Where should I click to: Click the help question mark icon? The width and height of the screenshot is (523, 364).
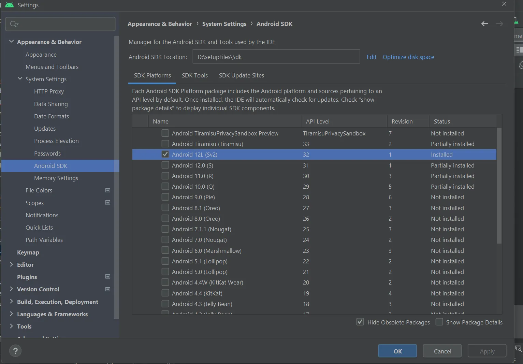(x=15, y=351)
